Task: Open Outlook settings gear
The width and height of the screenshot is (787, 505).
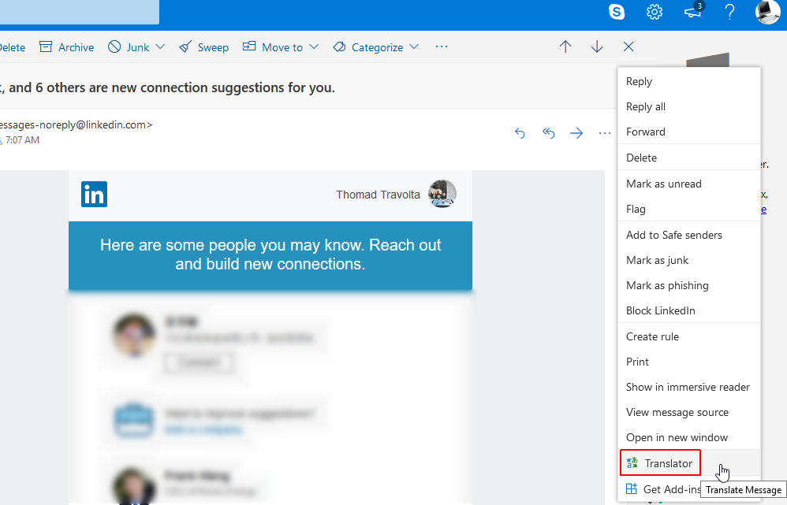Action: click(654, 13)
